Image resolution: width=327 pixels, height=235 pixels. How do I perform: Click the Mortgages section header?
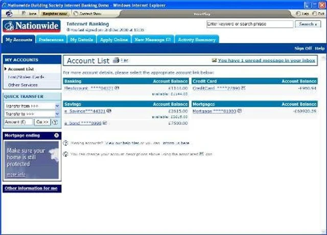click(x=254, y=104)
